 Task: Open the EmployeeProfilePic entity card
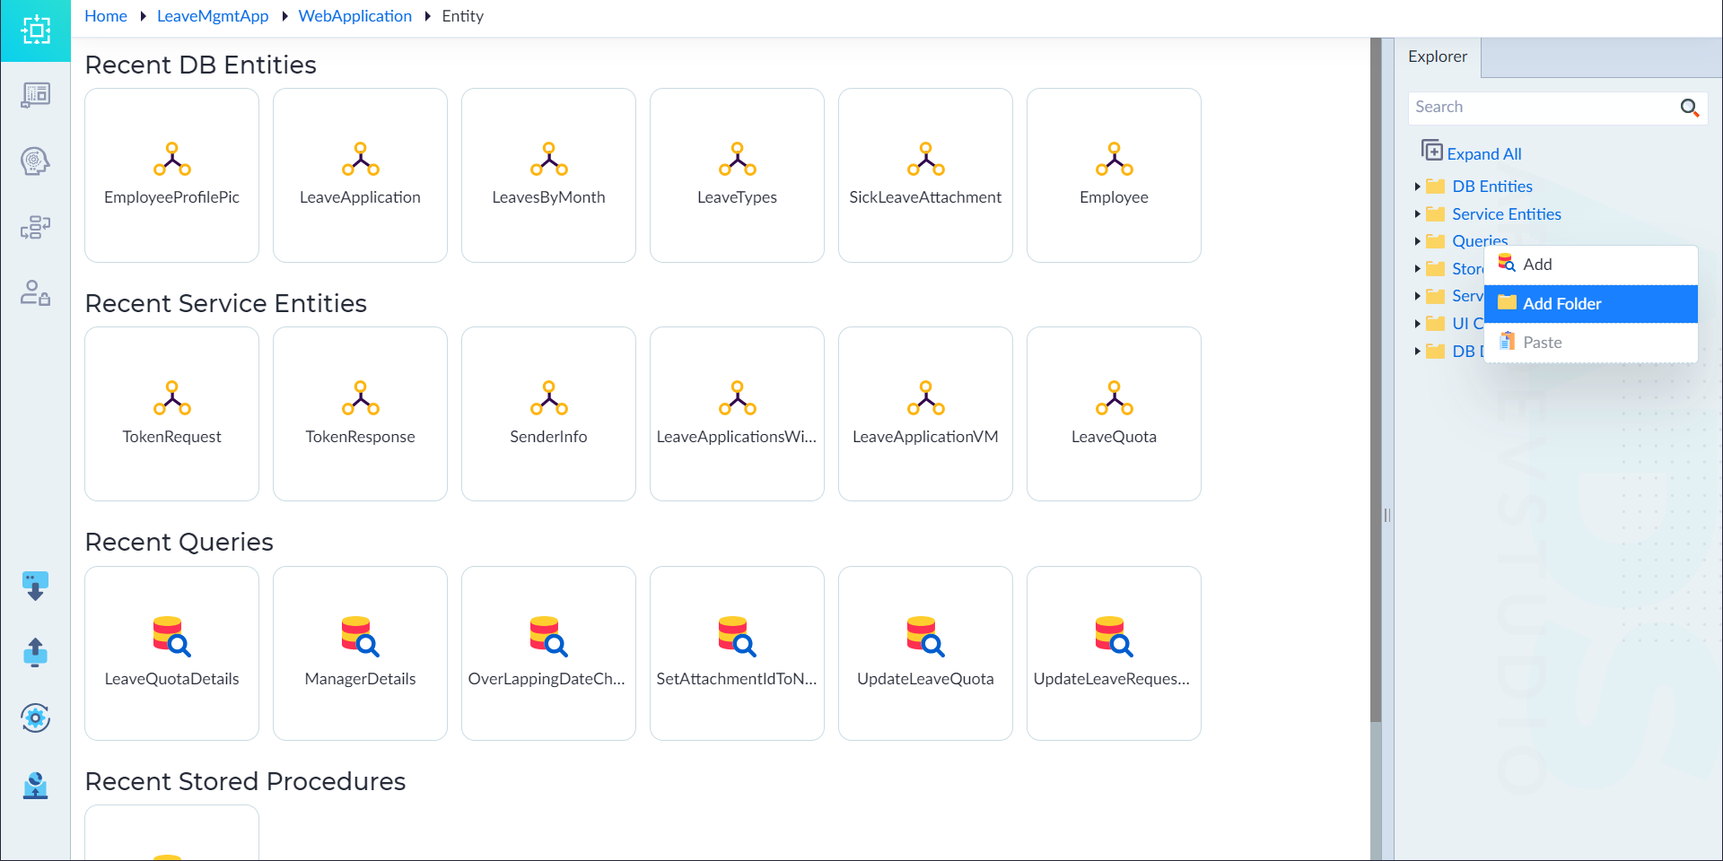[171, 175]
